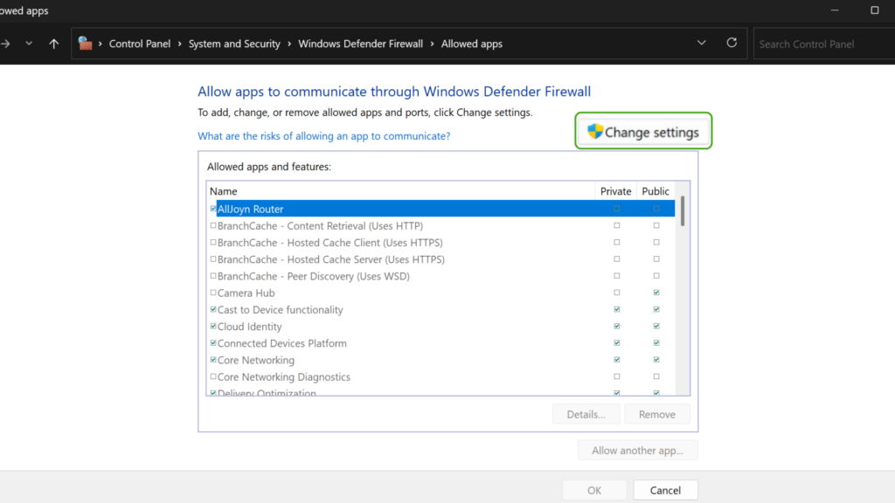Toggle BranchCache Content Retrieval Private checkbox
This screenshot has height=503, width=895.
(x=616, y=225)
